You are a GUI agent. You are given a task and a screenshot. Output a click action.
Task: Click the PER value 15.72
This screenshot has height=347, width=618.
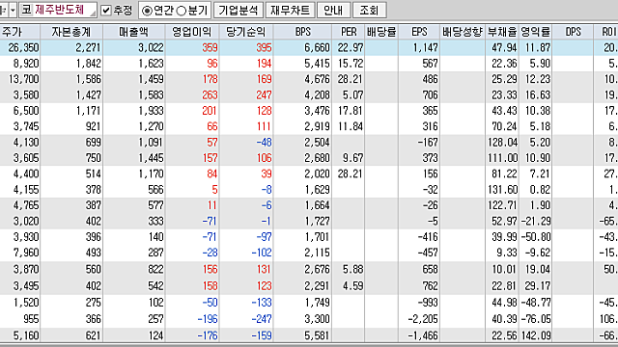(351, 64)
